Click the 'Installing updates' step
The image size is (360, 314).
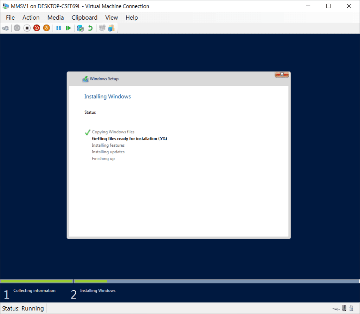pyautogui.click(x=108, y=152)
